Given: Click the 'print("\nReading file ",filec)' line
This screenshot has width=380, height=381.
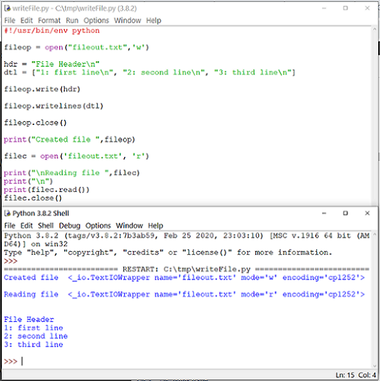Looking at the screenshot, I should tap(72, 173).
